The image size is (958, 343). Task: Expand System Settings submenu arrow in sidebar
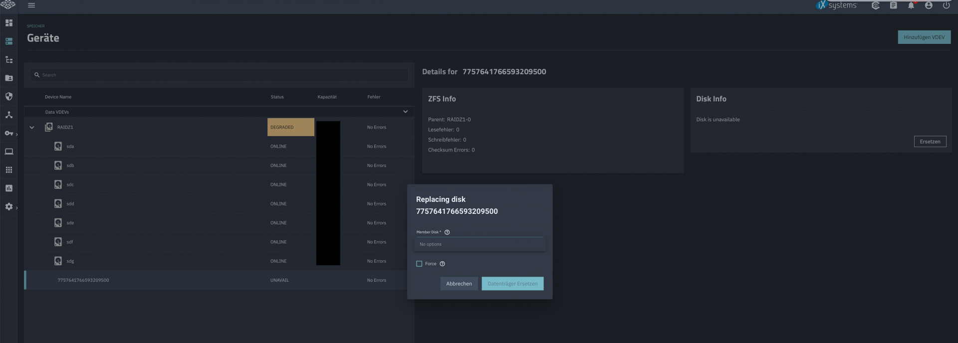[16, 207]
